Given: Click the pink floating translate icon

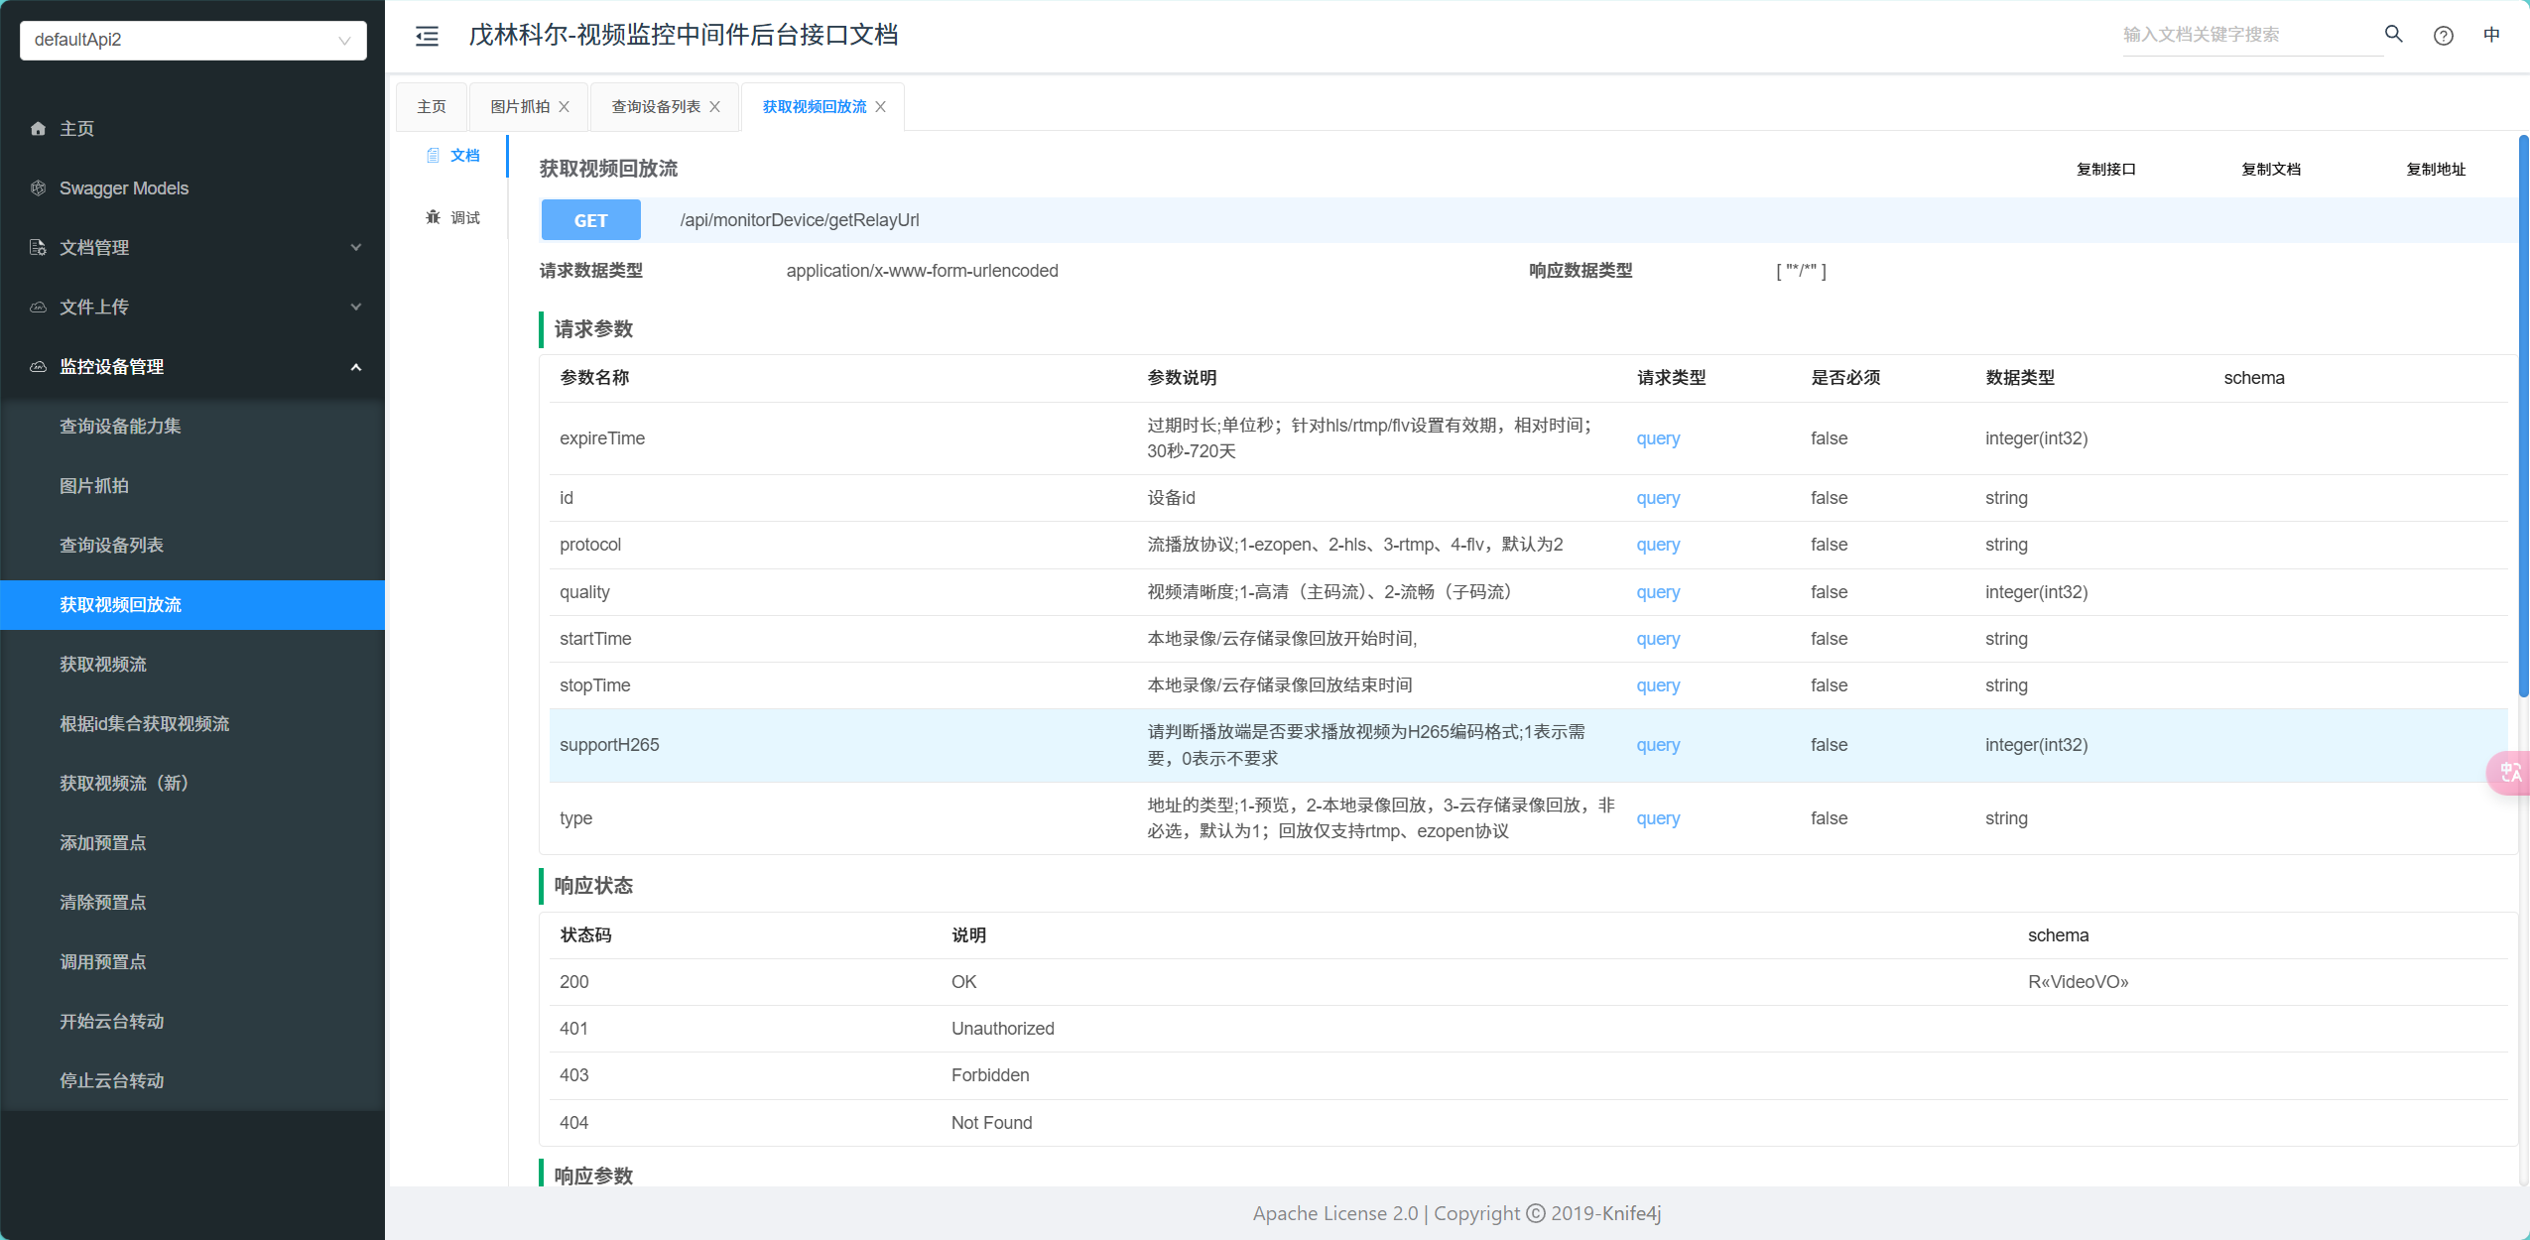Looking at the screenshot, I should (2510, 772).
